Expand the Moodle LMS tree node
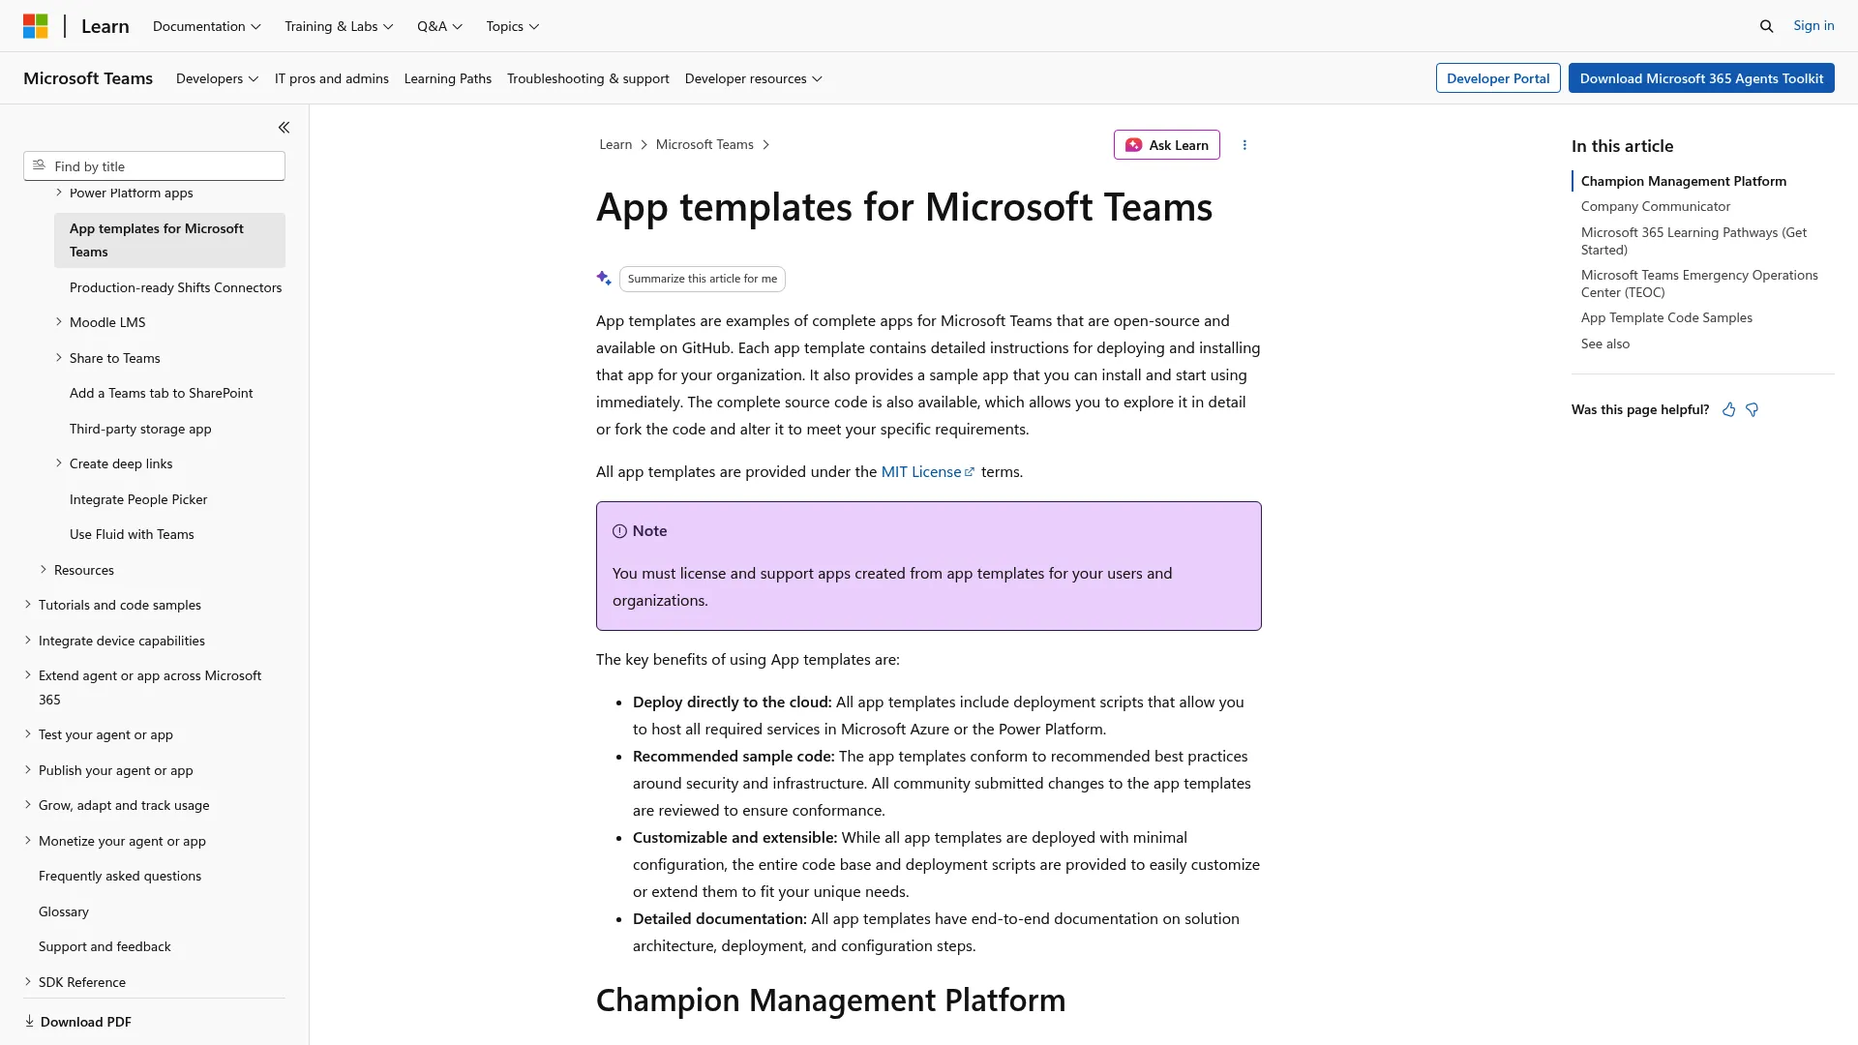The height and width of the screenshot is (1045, 1858). pos(59,322)
